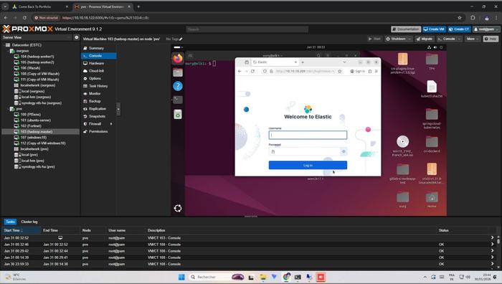Open the cni-plugins archive on the desktop

(402, 60)
